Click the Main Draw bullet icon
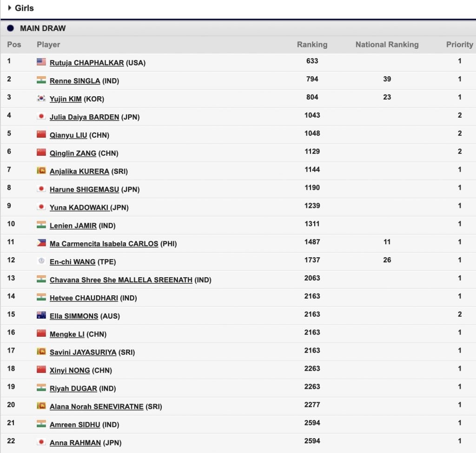Viewport: 476px width, 453px height. [x=10, y=28]
